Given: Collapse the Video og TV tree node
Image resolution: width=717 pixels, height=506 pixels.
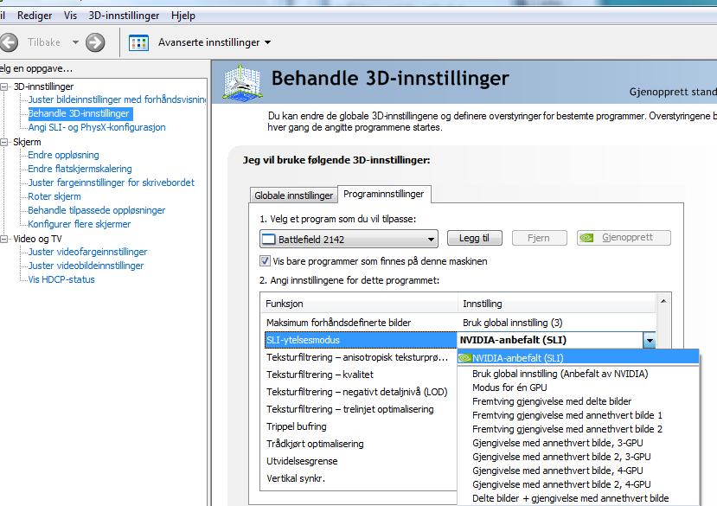Looking at the screenshot, I should (4, 239).
